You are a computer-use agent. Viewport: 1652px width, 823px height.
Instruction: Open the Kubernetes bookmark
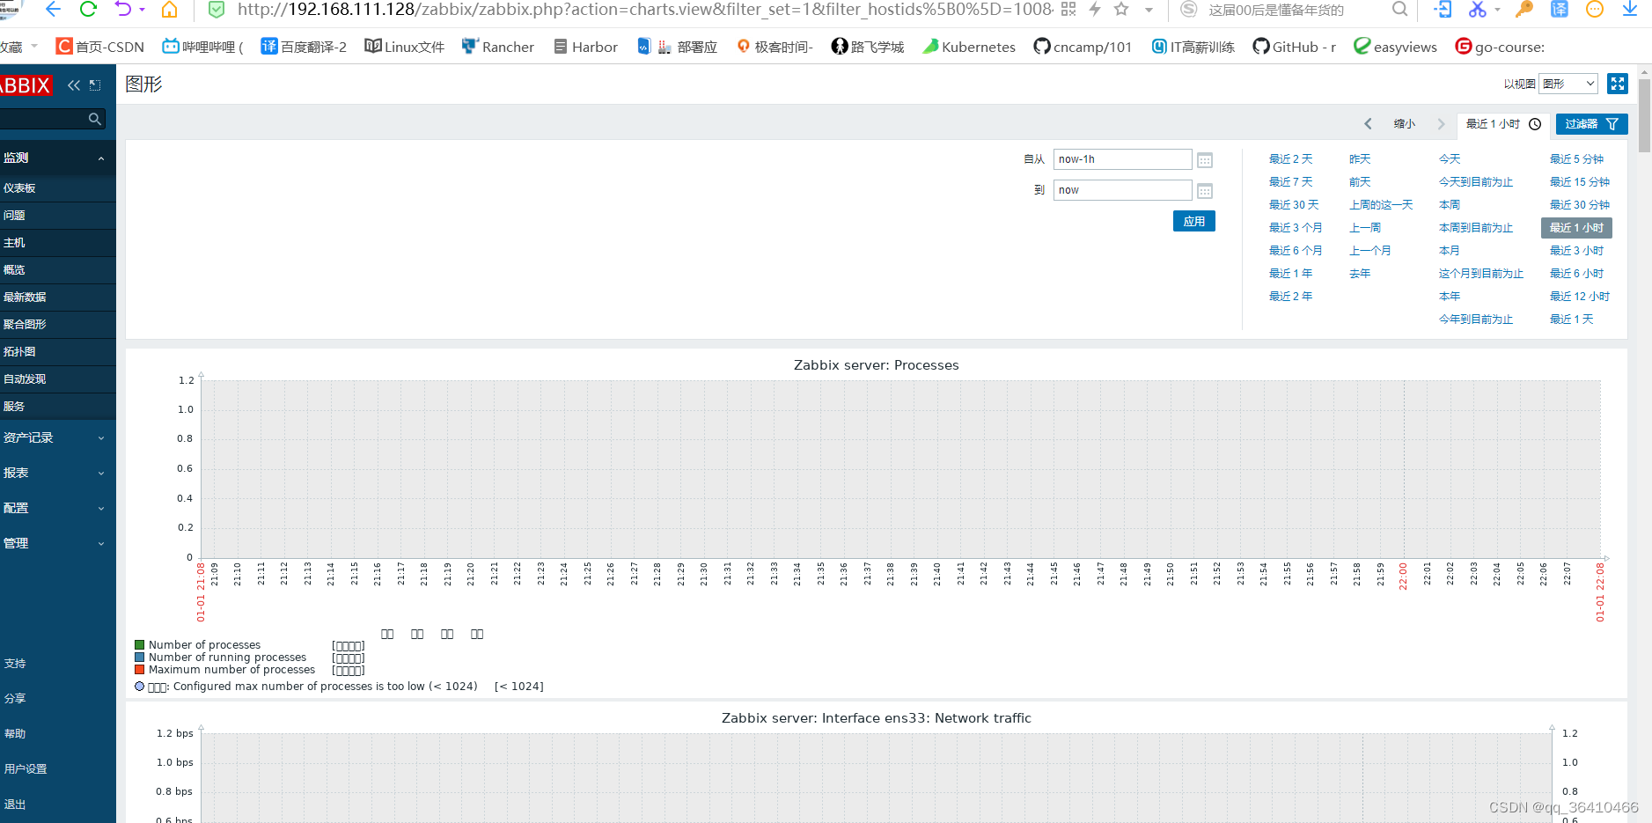pyautogui.click(x=969, y=47)
